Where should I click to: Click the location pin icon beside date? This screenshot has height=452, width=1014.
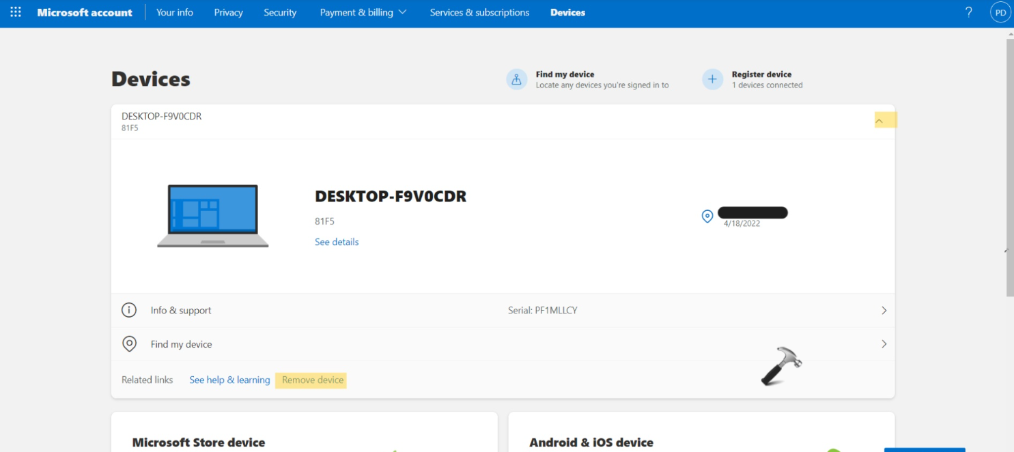[x=707, y=216]
